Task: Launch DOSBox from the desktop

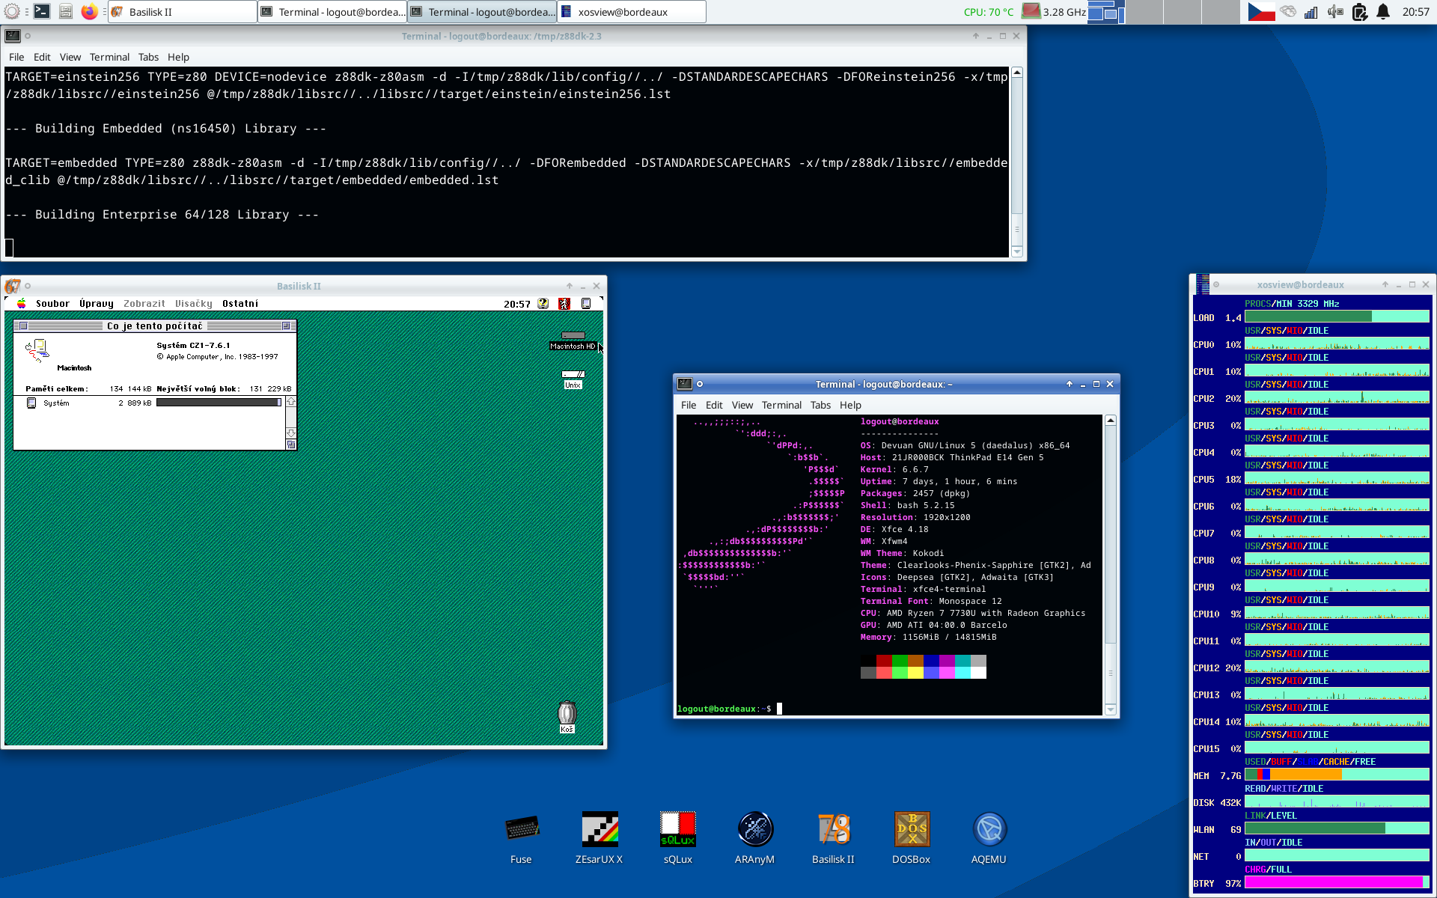Action: pyautogui.click(x=911, y=829)
